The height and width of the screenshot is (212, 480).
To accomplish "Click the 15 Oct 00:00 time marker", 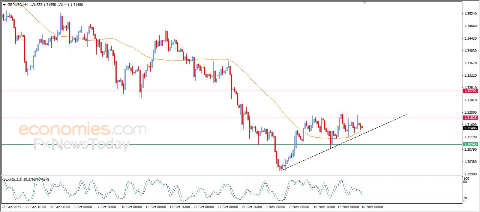I will [156, 207].
